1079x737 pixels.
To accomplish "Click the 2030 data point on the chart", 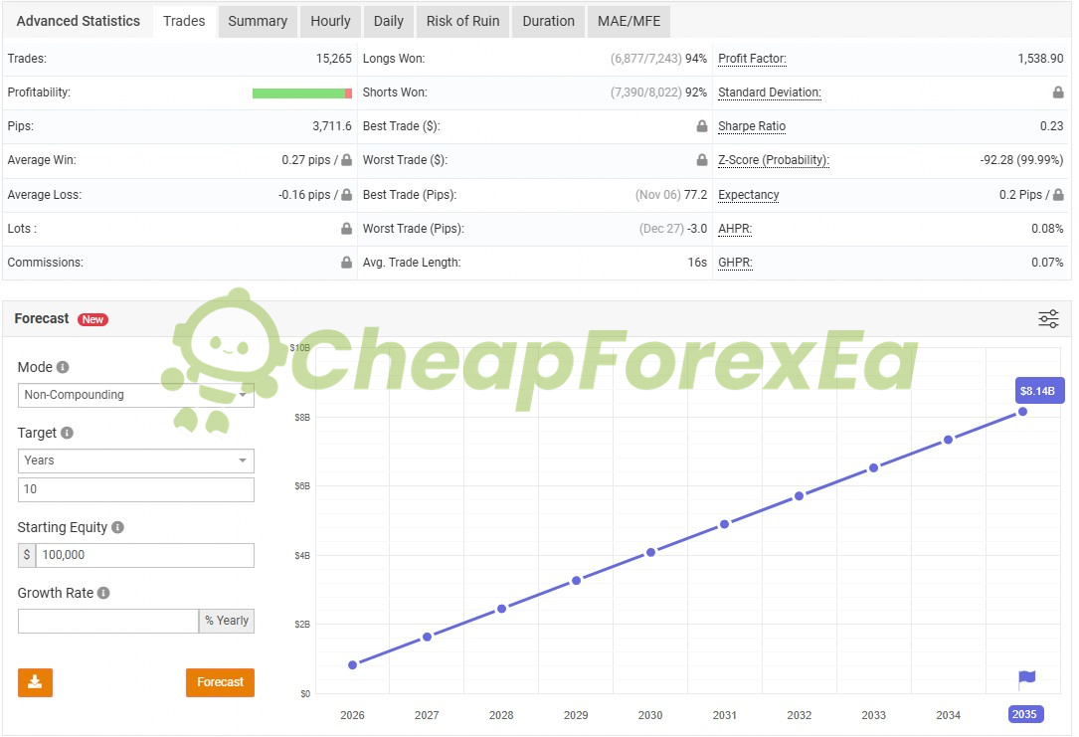I will click(x=650, y=552).
